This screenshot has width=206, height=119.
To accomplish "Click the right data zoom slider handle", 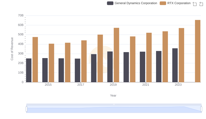I will tap(201, 109).
